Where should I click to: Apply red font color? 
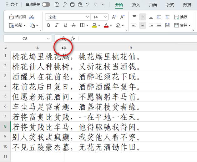(x=106, y=25)
